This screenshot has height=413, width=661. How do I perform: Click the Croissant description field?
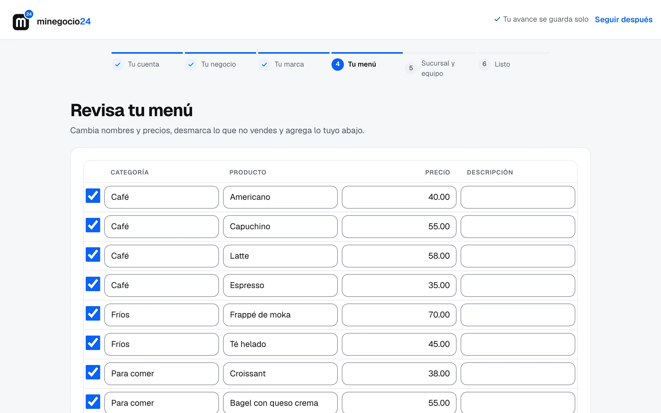pos(518,374)
